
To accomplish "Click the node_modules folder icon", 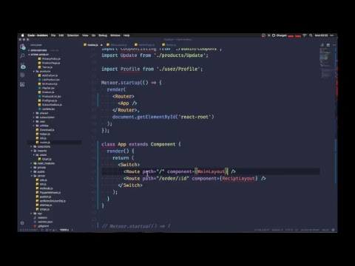I will point(35,163).
